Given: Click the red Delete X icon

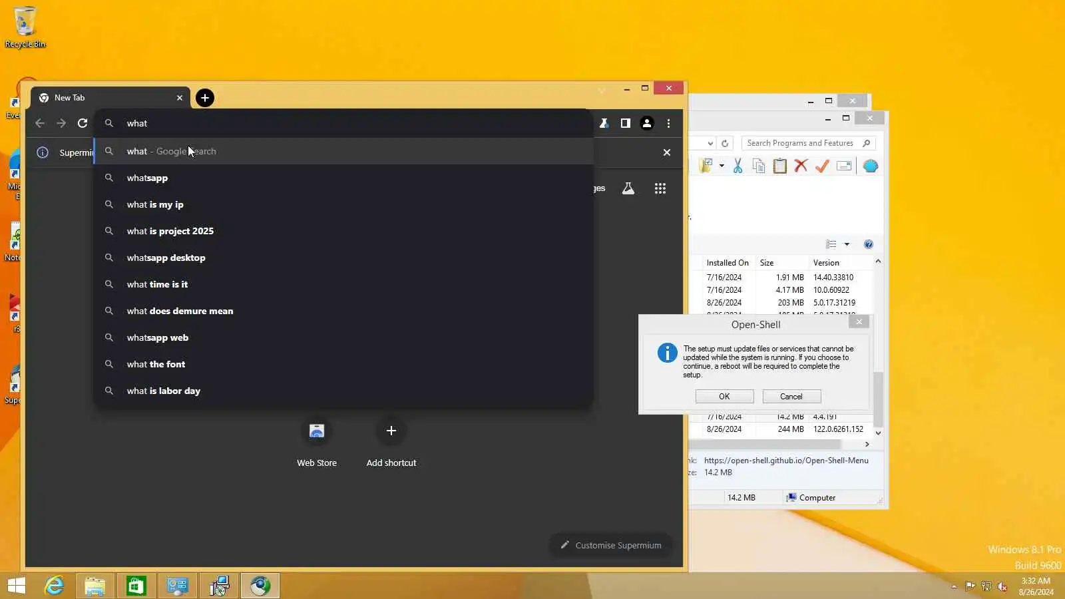Looking at the screenshot, I should [801, 166].
